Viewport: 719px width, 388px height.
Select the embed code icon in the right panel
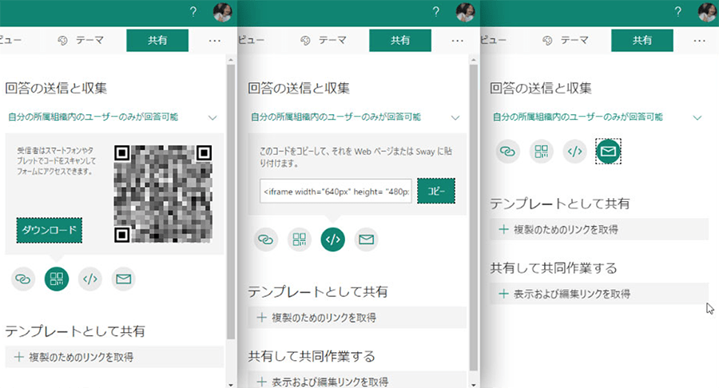pyautogui.click(x=574, y=152)
